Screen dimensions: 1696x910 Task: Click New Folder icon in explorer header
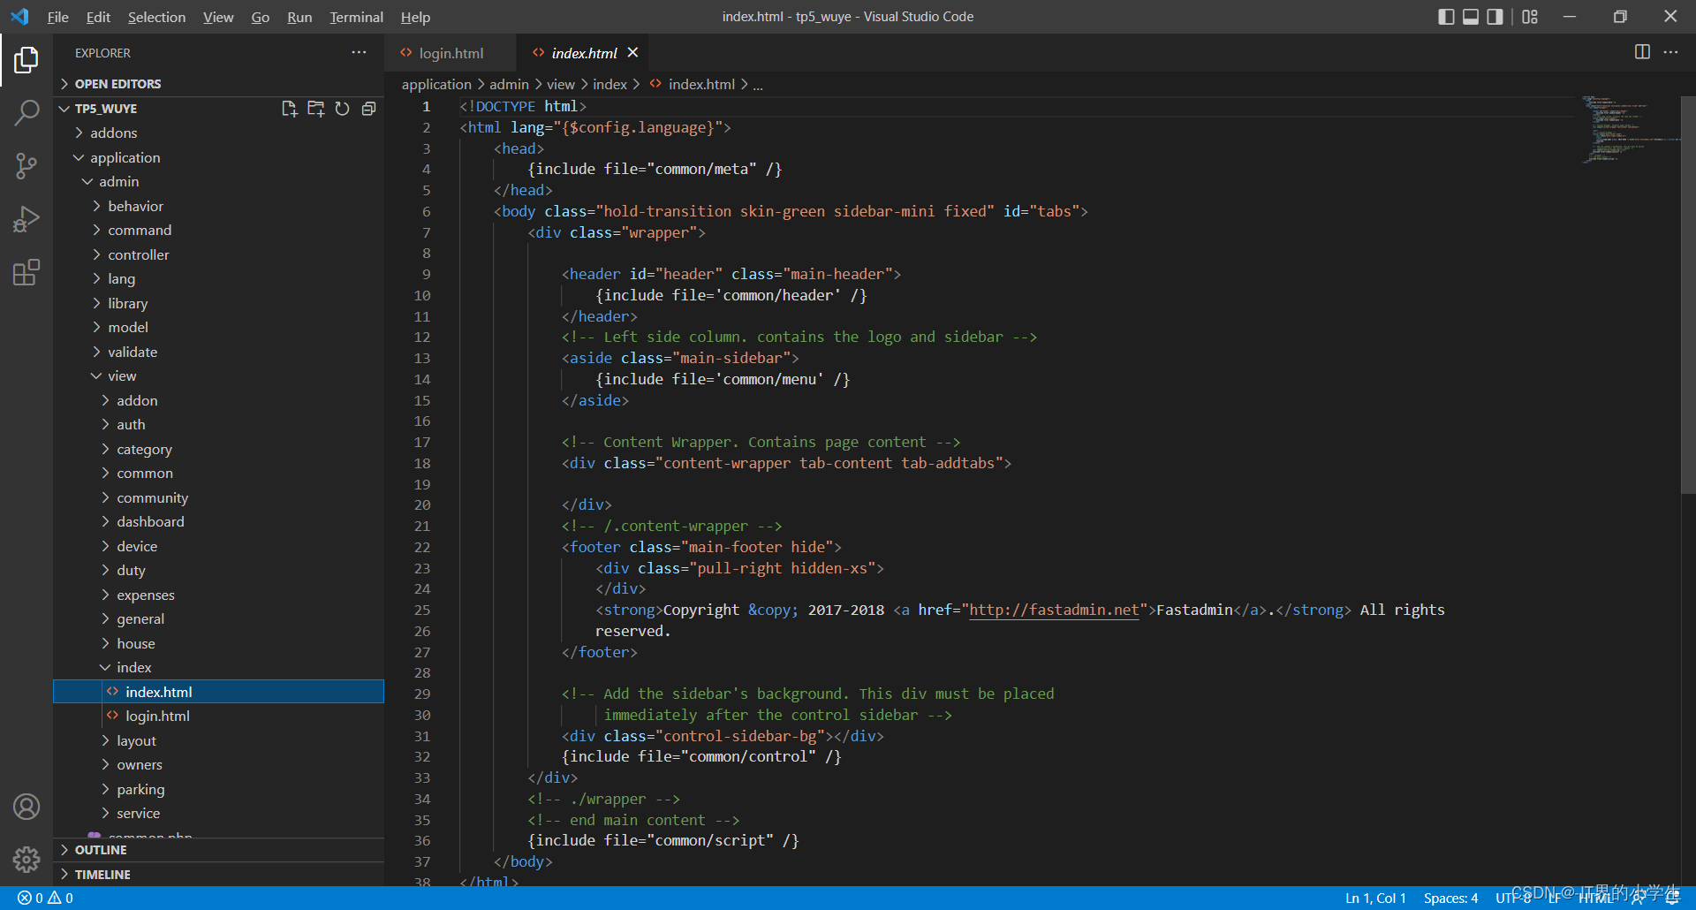click(315, 109)
